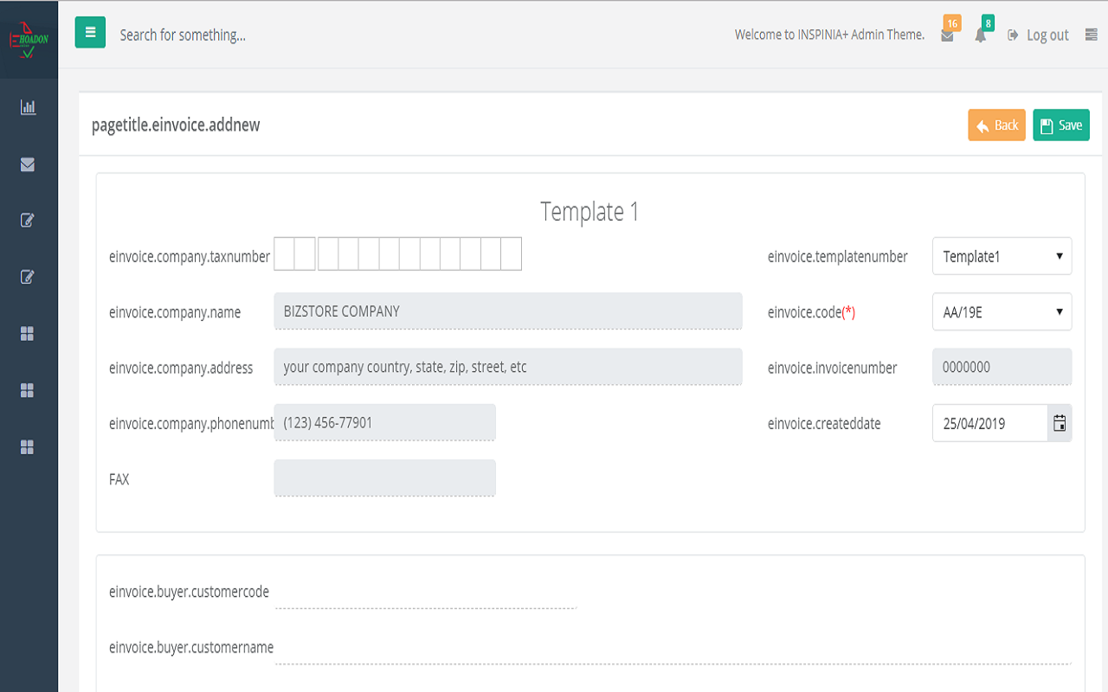This screenshot has width=1108, height=692.
Task: Click the empty FAX input field
Action: pos(384,478)
